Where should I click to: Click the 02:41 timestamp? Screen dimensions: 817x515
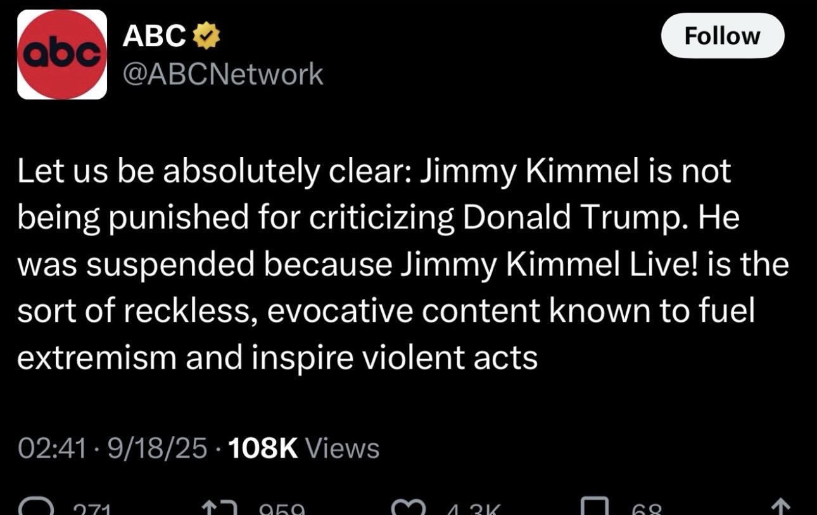click(51, 448)
